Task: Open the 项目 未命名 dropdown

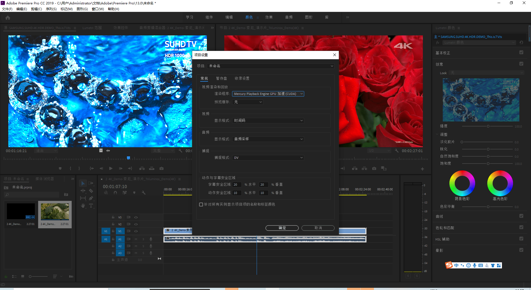Action: pyautogui.click(x=271, y=66)
